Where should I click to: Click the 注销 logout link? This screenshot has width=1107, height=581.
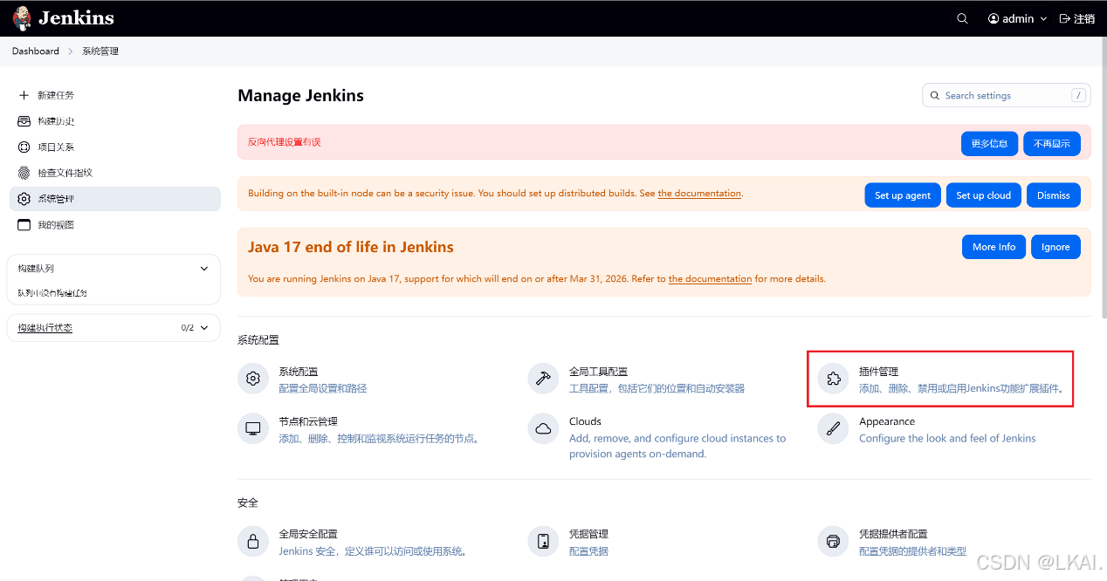click(1077, 18)
